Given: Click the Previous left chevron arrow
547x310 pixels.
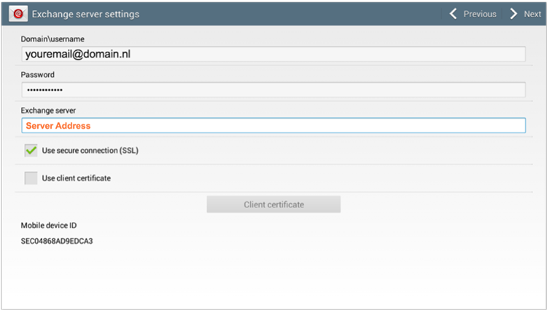Looking at the screenshot, I should coord(453,14).
